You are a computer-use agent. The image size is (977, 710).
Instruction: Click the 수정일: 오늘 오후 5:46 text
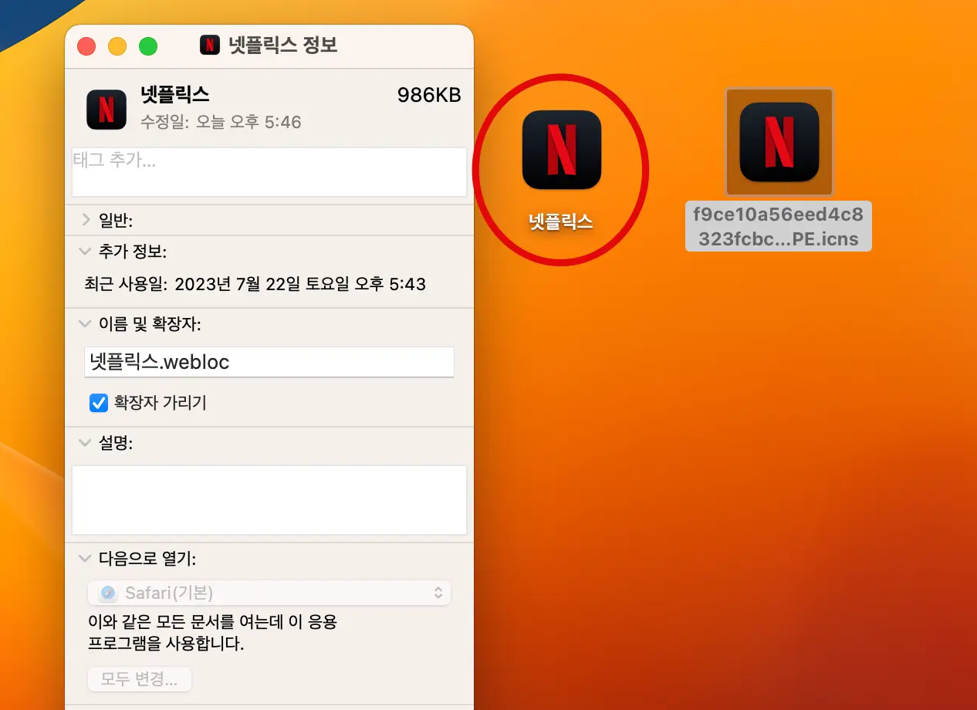(x=221, y=122)
